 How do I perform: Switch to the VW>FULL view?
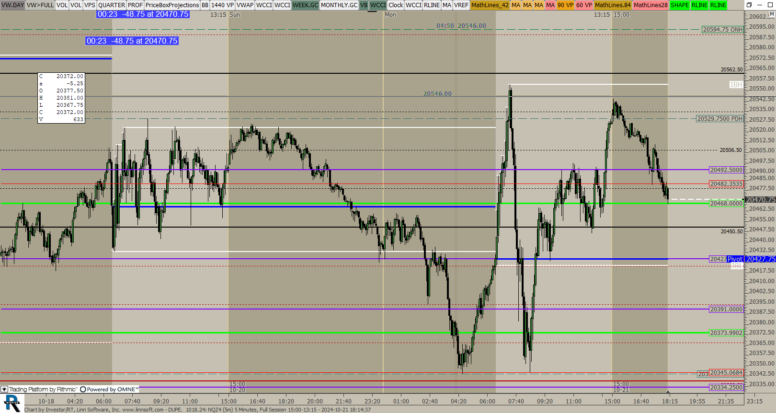[40, 5]
